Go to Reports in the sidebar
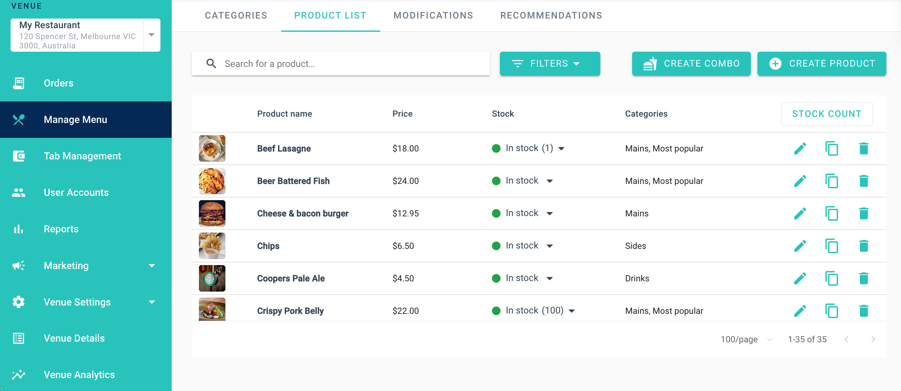The height and width of the screenshot is (391, 901). tap(61, 229)
